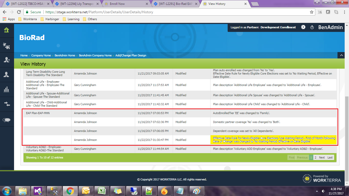Go to BenAdmin Home breadcrumb
349x196 pixels.
pyautogui.click(x=65, y=55)
